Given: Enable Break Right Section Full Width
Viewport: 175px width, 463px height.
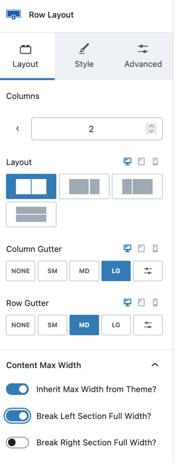Looking at the screenshot, I should [x=18, y=443].
